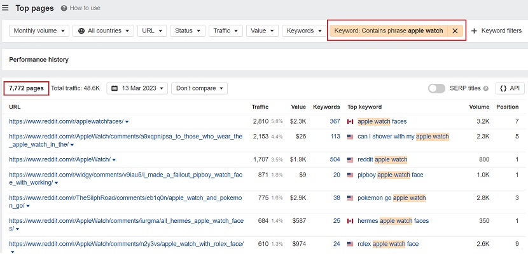
Task: Expand the Performance history section
Action: click(x=39, y=60)
